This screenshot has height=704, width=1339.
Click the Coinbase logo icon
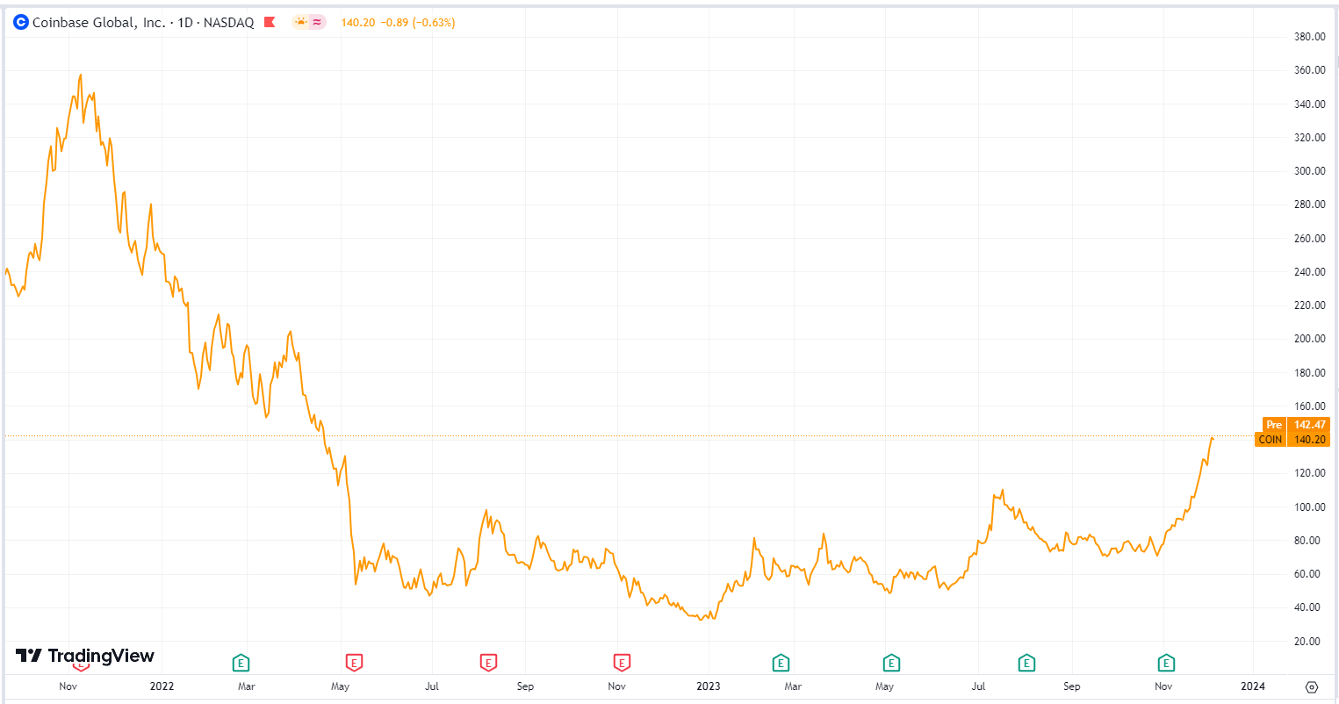(x=21, y=22)
